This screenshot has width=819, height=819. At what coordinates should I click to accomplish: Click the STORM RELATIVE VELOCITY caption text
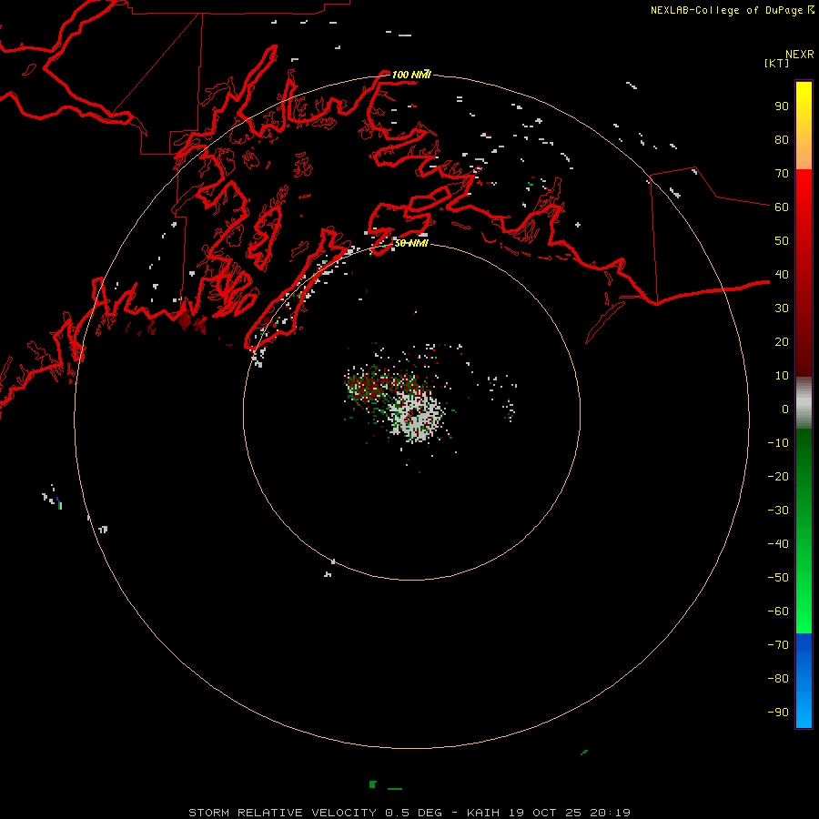coord(283,813)
